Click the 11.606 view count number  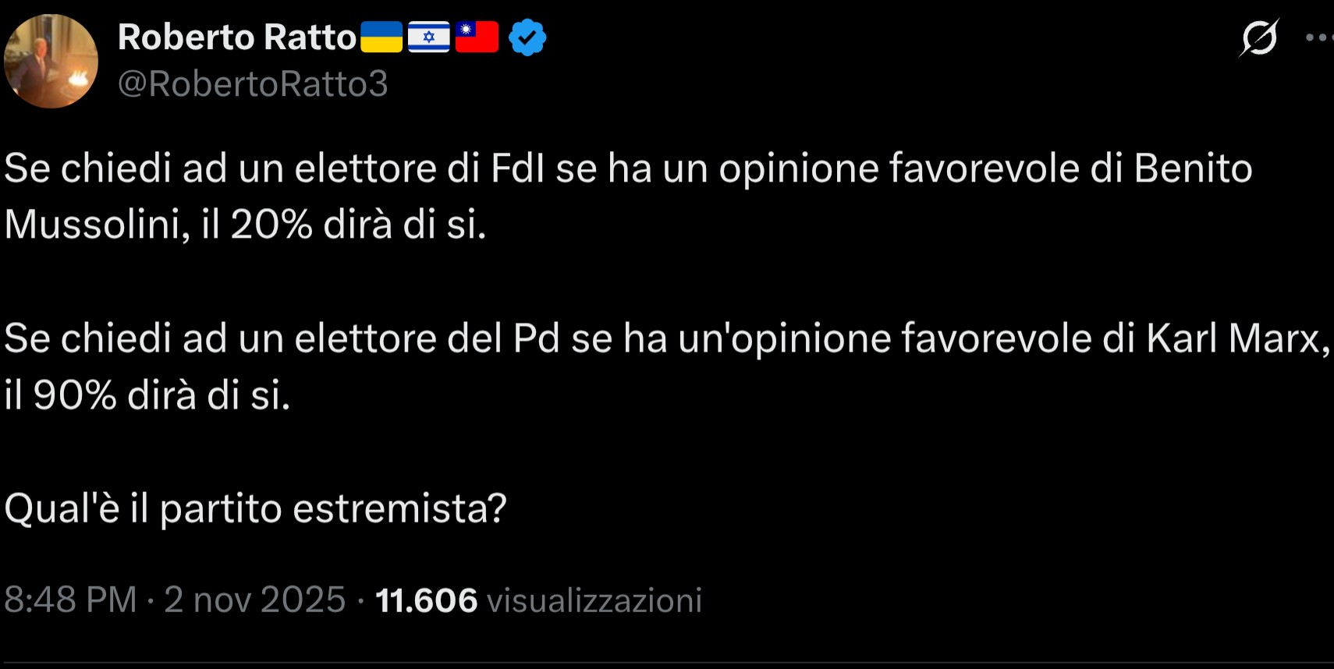[426, 600]
